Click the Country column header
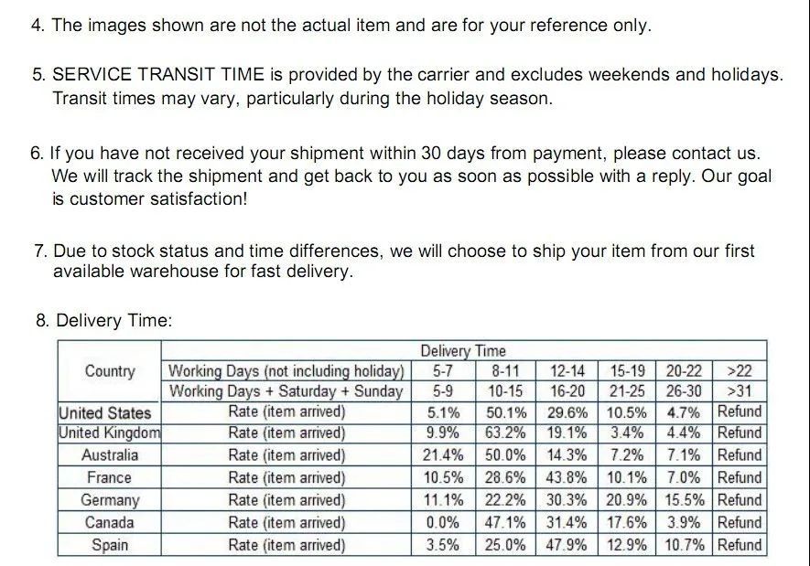This screenshot has width=810, height=566. (109, 371)
